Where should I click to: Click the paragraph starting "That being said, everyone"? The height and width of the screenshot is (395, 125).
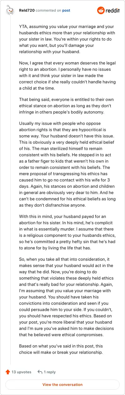62,103
